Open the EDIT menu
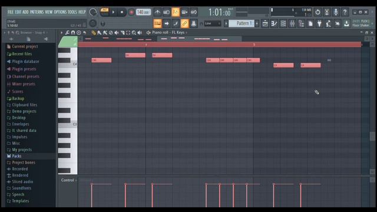This screenshot has width=377, height=212. click(x=18, y=12)
